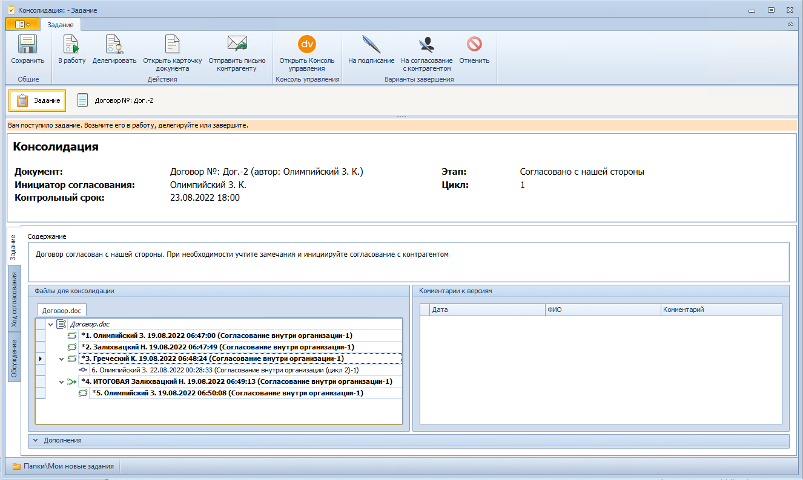Open the management console (Открыть Консоль управления)
Image resolution: width=803 pixels, height=480 pixels.
tap(306, 46)
